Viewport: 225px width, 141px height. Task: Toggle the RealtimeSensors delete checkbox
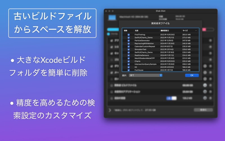point(129,55)
